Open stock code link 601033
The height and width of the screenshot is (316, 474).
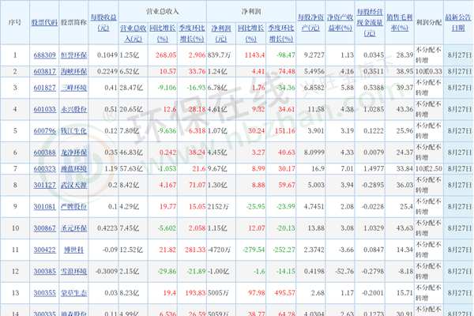pos(45,110)
